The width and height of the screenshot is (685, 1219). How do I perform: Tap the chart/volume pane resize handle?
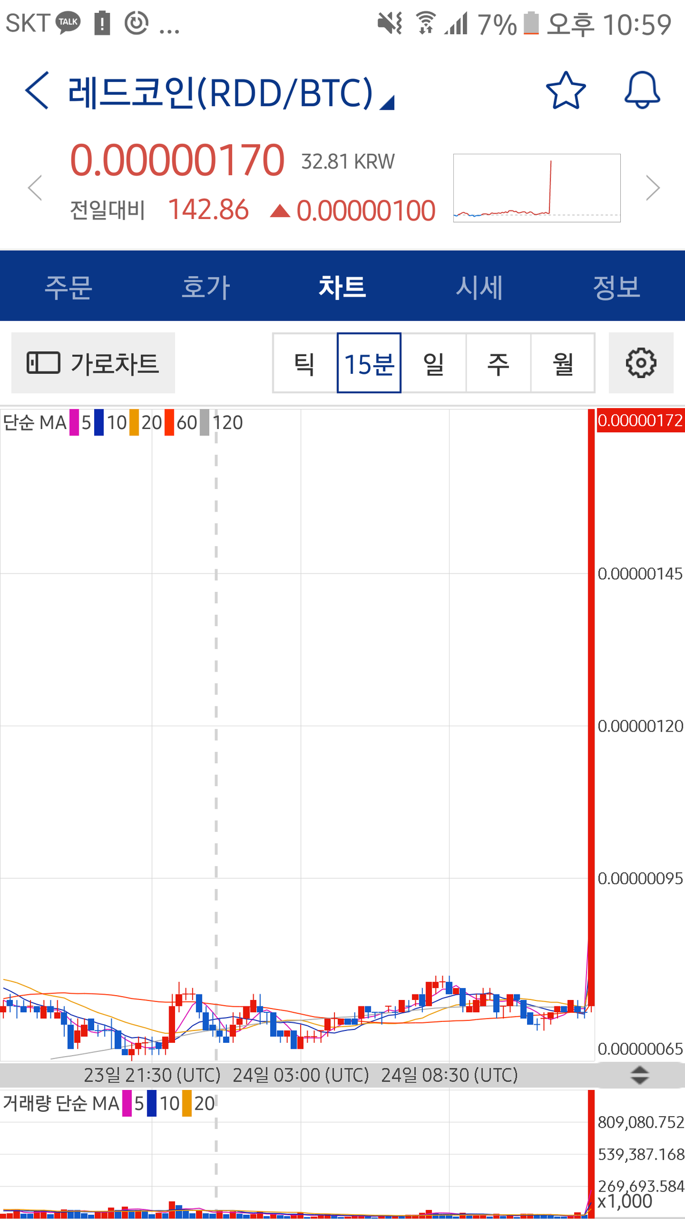640,1075
